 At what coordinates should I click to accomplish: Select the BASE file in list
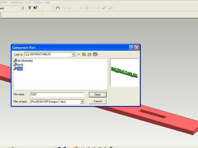click(x=19, y=65)
